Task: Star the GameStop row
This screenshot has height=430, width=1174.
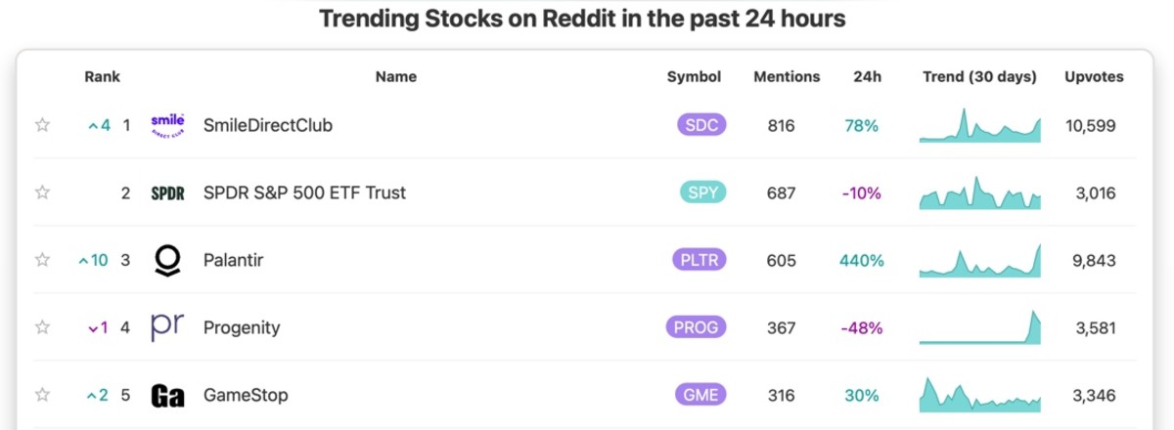Action: click(x=42, y=395)
